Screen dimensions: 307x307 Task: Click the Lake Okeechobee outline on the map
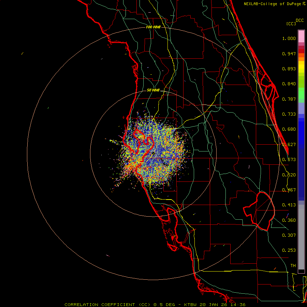click(259, 211)
